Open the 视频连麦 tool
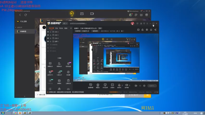Image resolution: width=205 pixels, height=115 pixels. coord(68,65)
